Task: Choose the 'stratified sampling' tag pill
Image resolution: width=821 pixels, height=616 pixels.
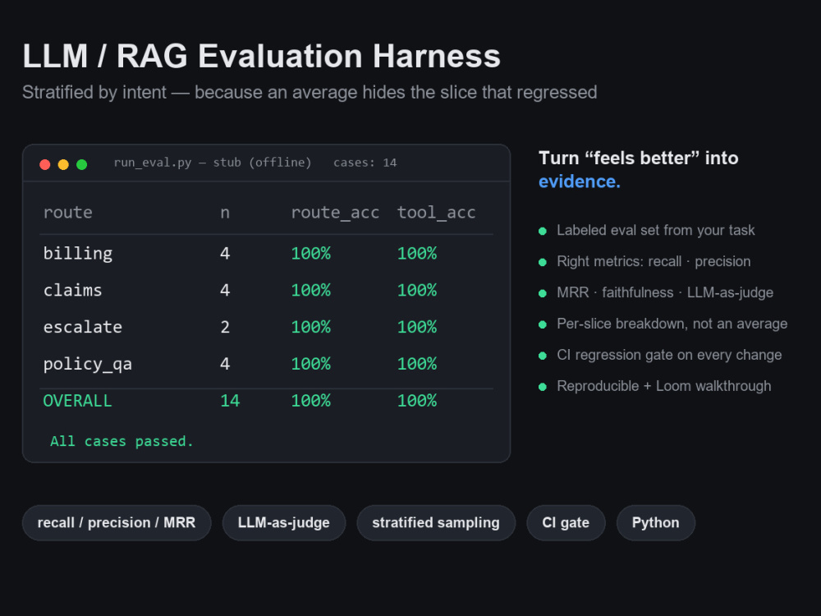Action: pyautogui.click(x=436, y=522)
